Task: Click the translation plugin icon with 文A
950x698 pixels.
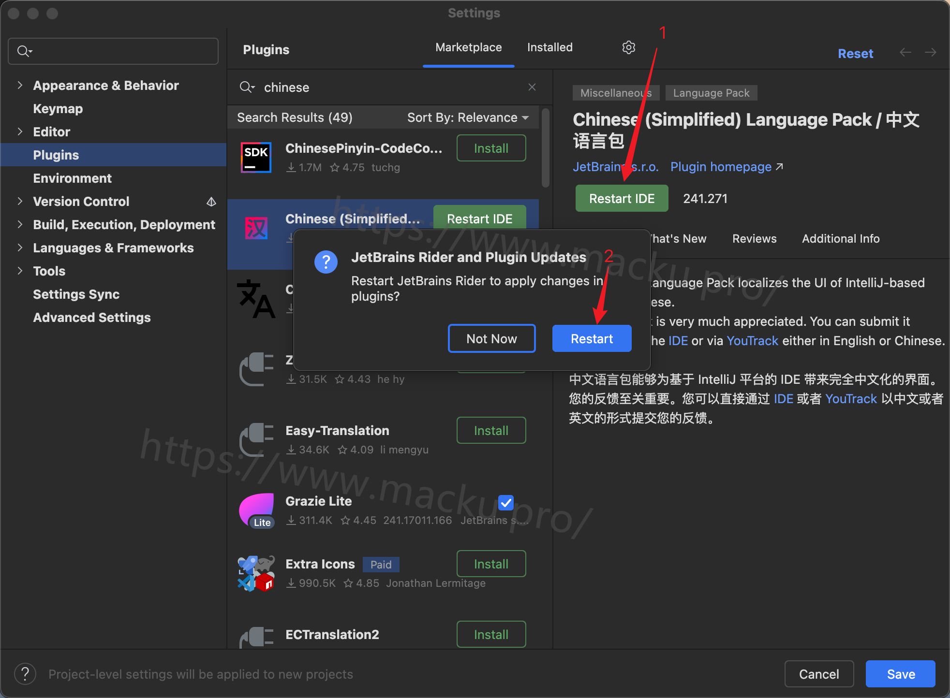Action: [256, 299]
